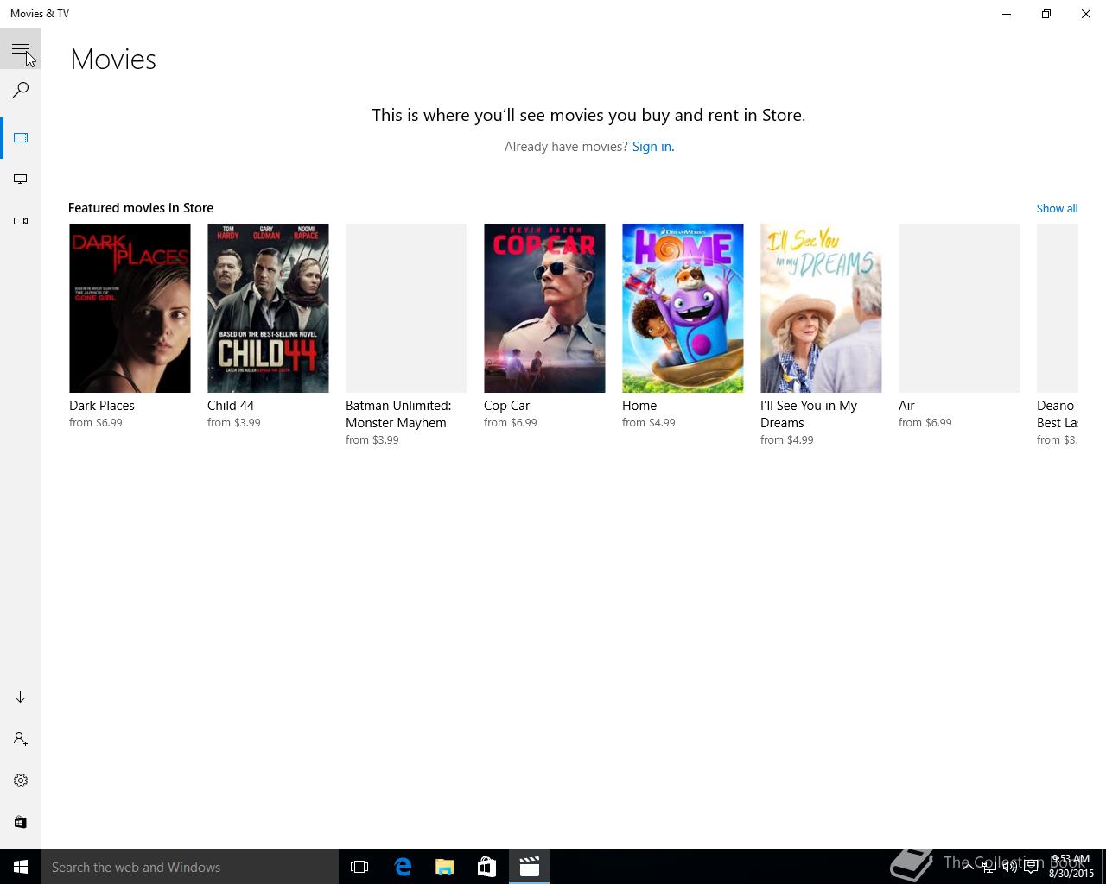Open the Dark Places poster
The height and width of the screenshot is (884, 1106).
coord(130,308)
